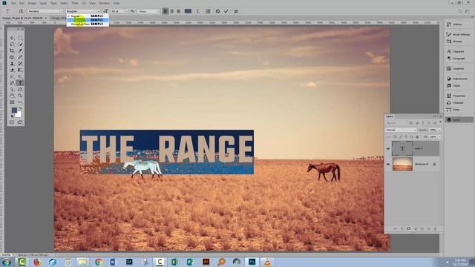This screenshot has height=267, width=475.
Task: Swap foreground and background colors
Action: pyautogui.click(x=20, y=108)
